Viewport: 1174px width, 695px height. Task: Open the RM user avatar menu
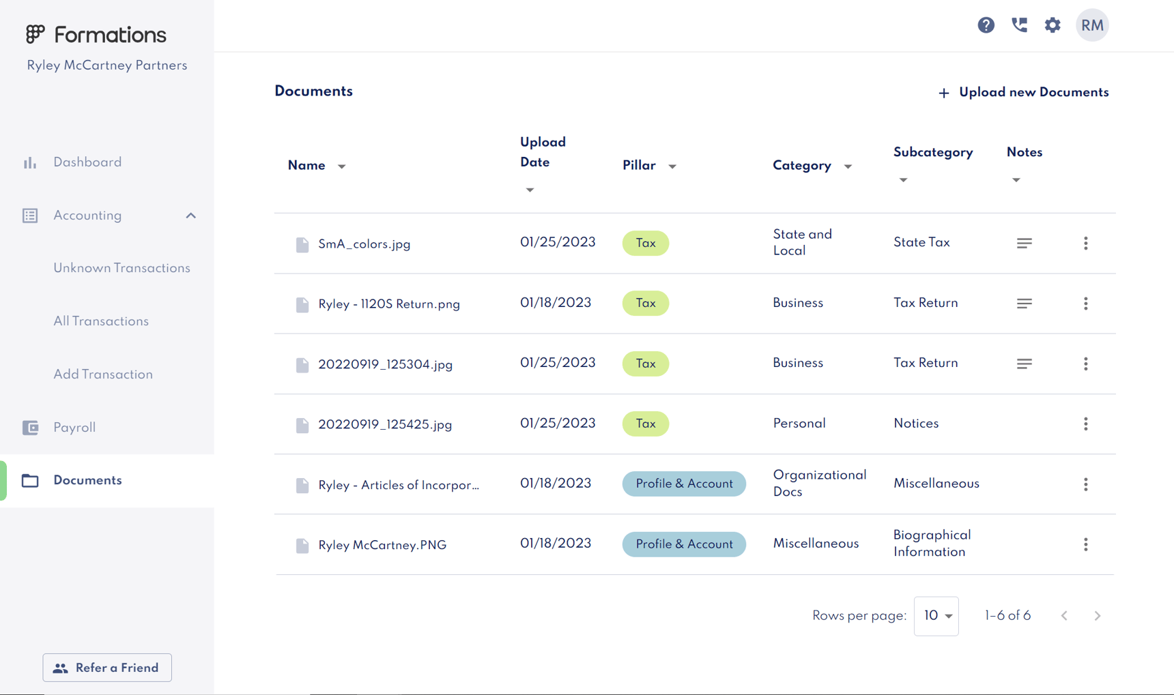[1091, 25]
